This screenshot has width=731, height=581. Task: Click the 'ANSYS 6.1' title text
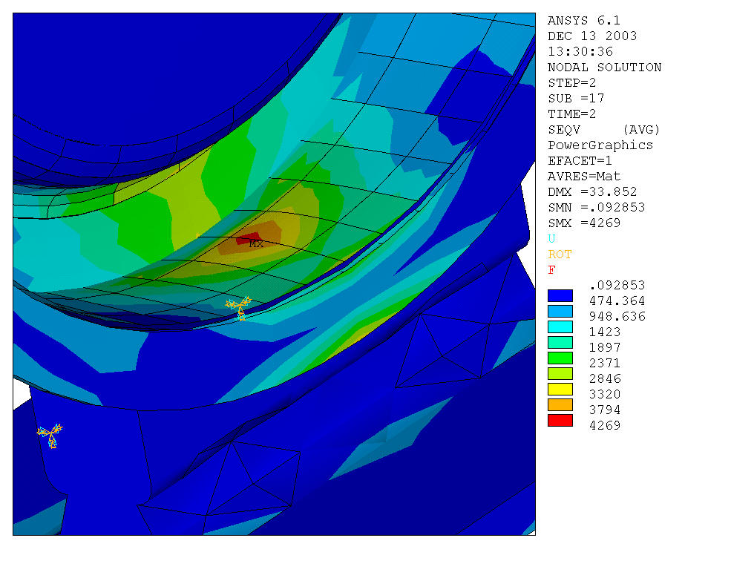pos(583,21)
